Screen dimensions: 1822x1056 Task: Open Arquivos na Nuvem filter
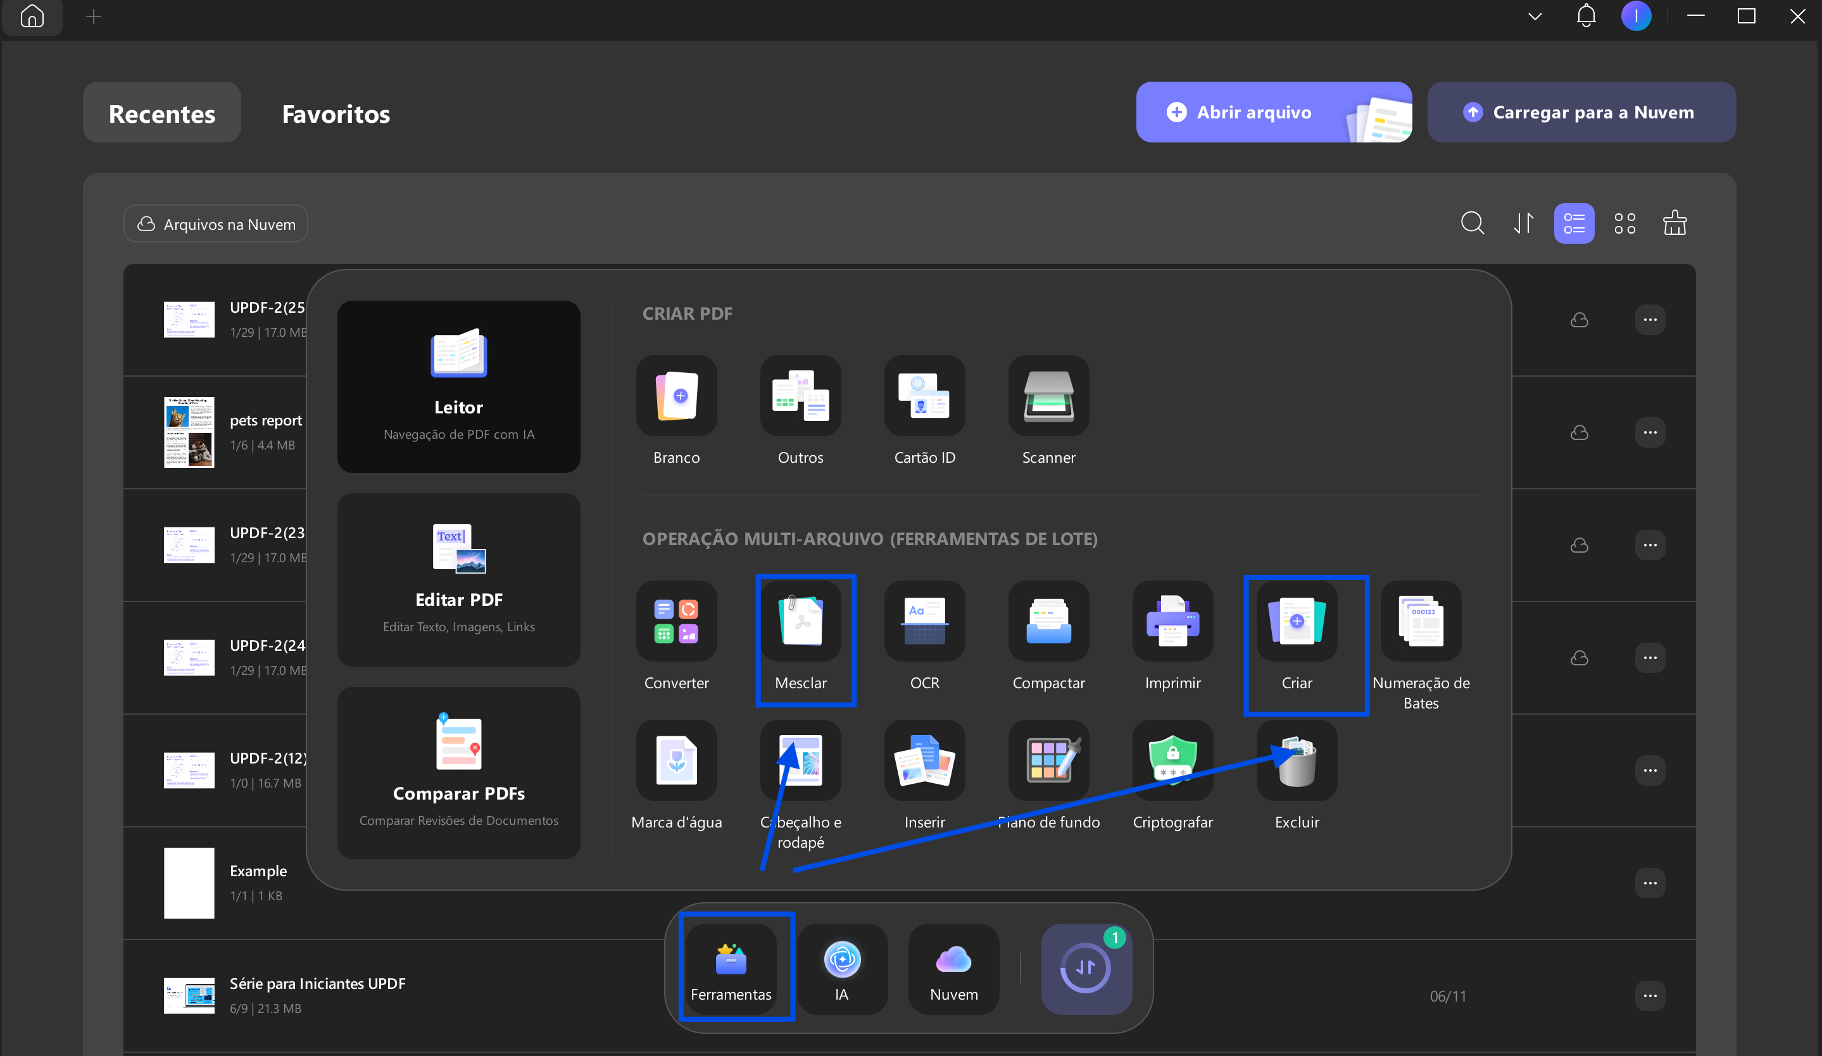click(x=215, y=224)
